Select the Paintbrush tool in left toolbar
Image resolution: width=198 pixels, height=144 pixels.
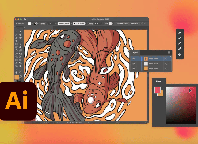pos(20,44)
